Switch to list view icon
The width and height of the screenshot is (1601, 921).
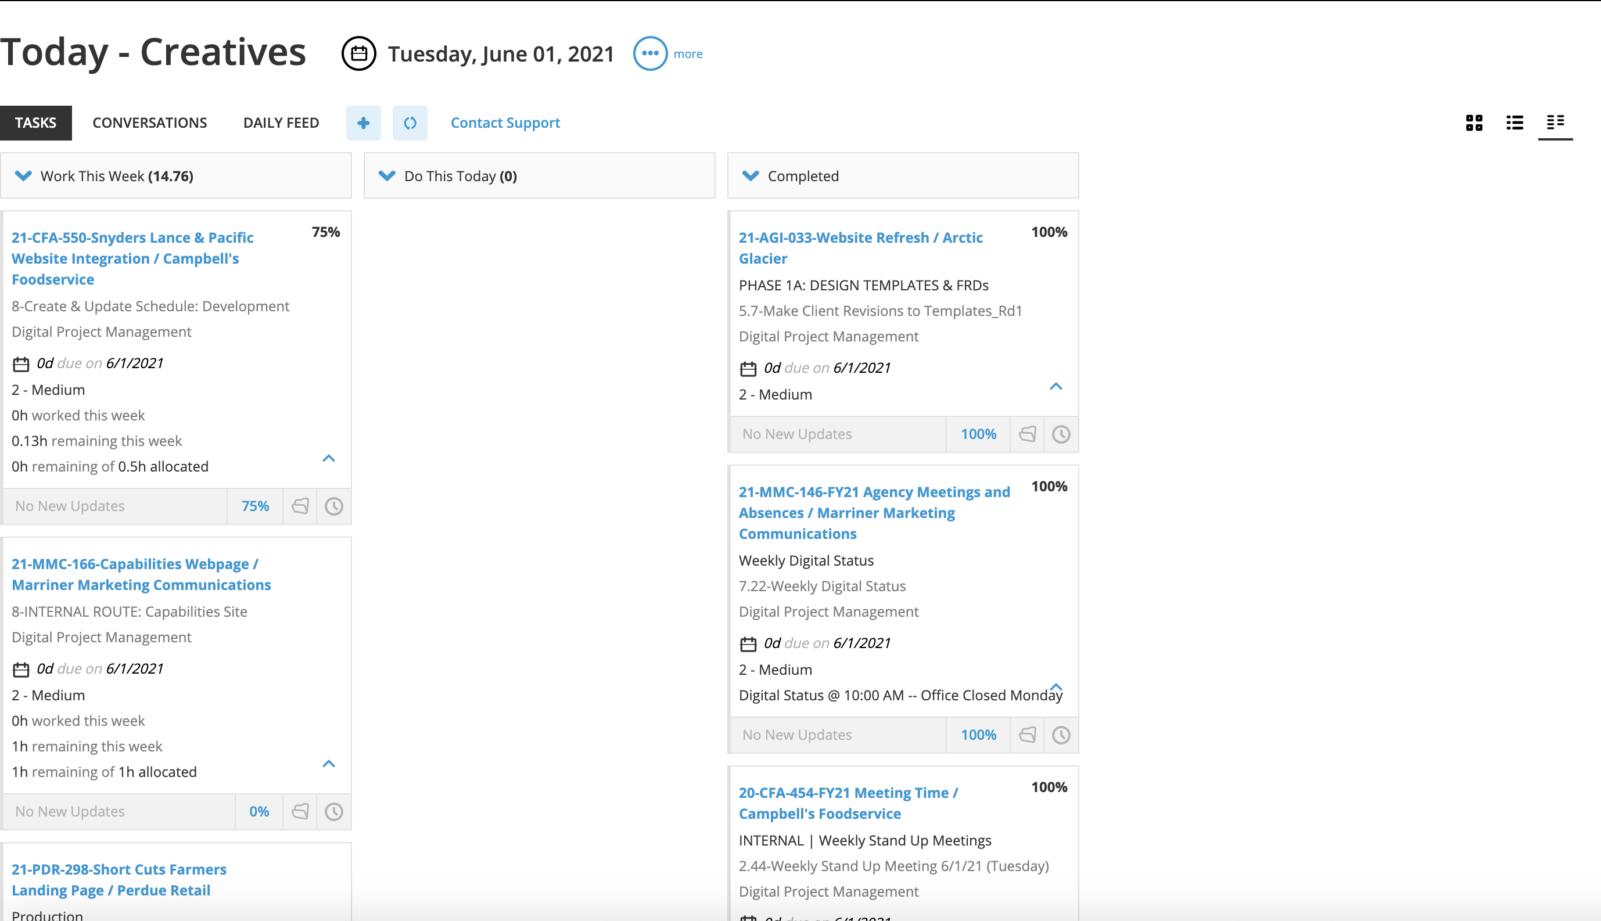click(1514, 123)
